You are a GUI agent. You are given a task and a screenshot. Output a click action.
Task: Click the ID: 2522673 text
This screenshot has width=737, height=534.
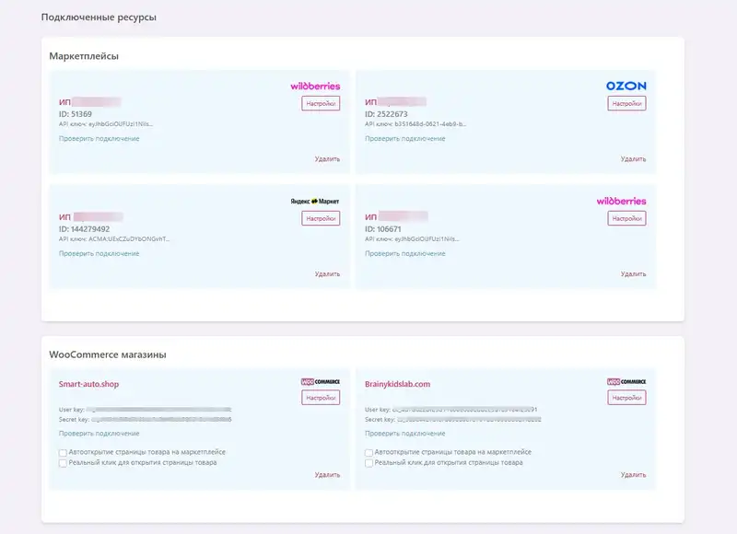coord(386,114)
